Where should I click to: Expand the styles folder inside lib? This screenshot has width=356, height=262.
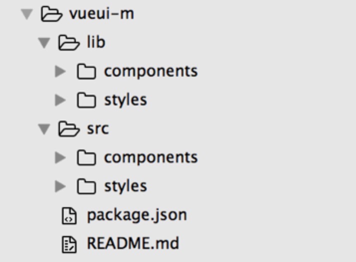(60, 100)
